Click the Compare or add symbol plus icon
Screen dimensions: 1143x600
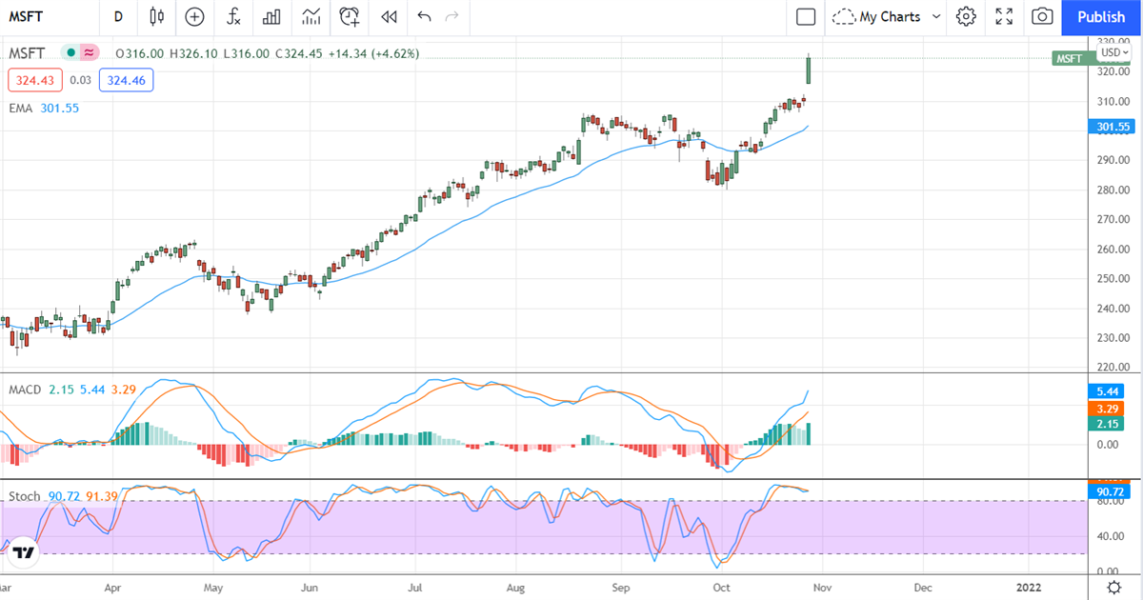pyautogui.click(x=194, y=16)
